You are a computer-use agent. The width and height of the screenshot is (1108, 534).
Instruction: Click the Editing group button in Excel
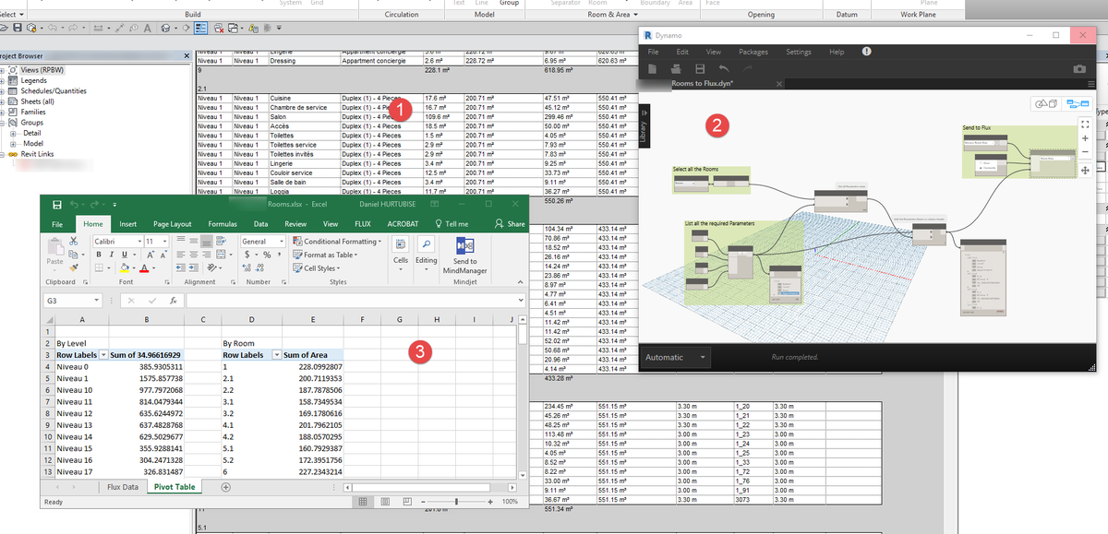tap(427, 253)
